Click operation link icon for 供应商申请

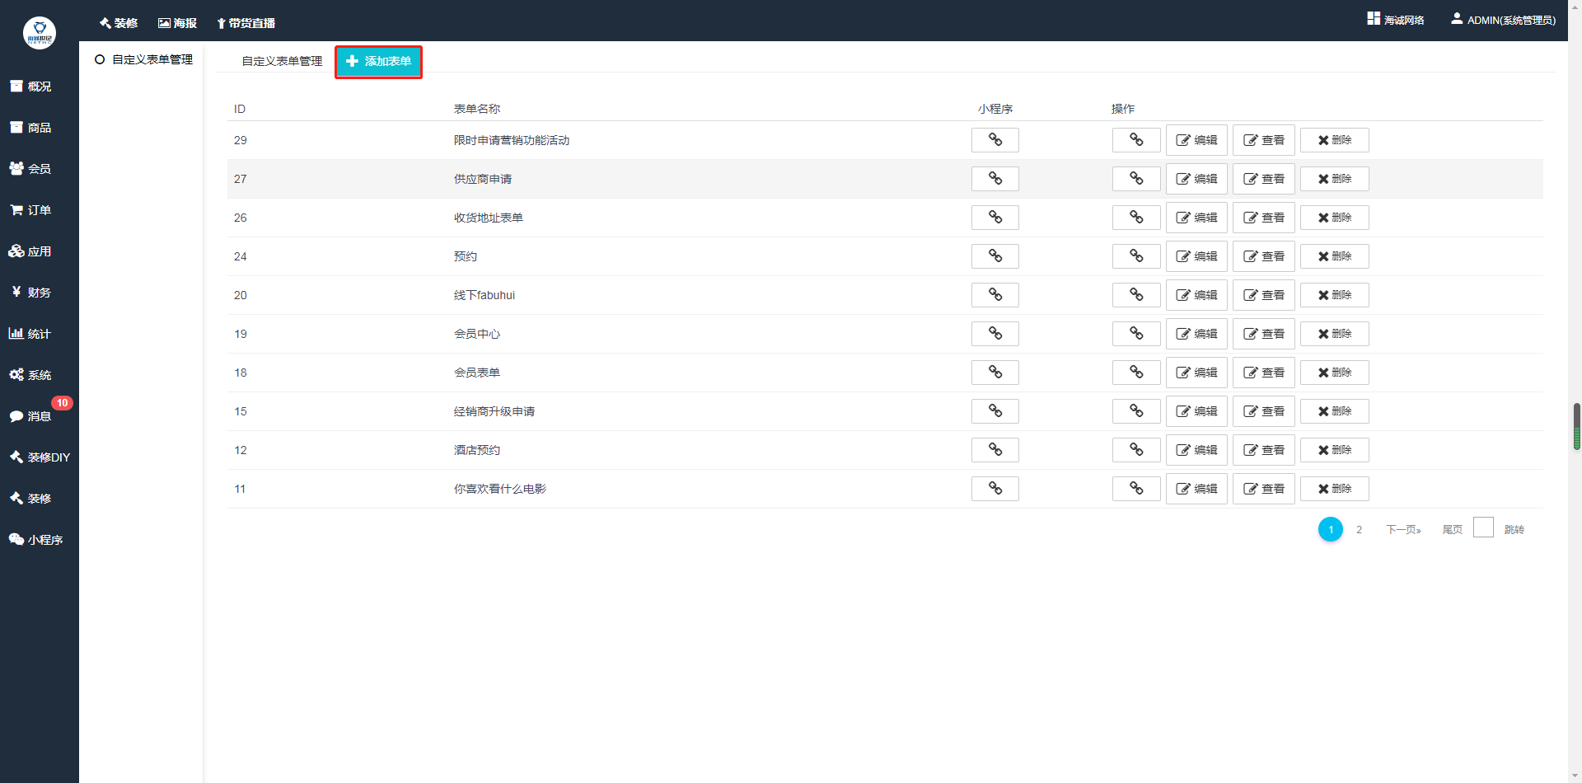click(1136, 179)
